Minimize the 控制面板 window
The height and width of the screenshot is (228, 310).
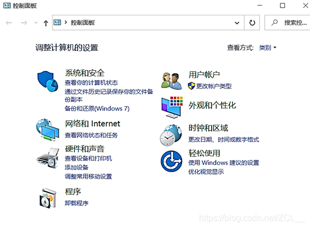click(x=260, y=5)
